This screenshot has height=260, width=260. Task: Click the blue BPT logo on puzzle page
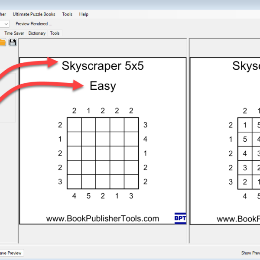point(180,218)
